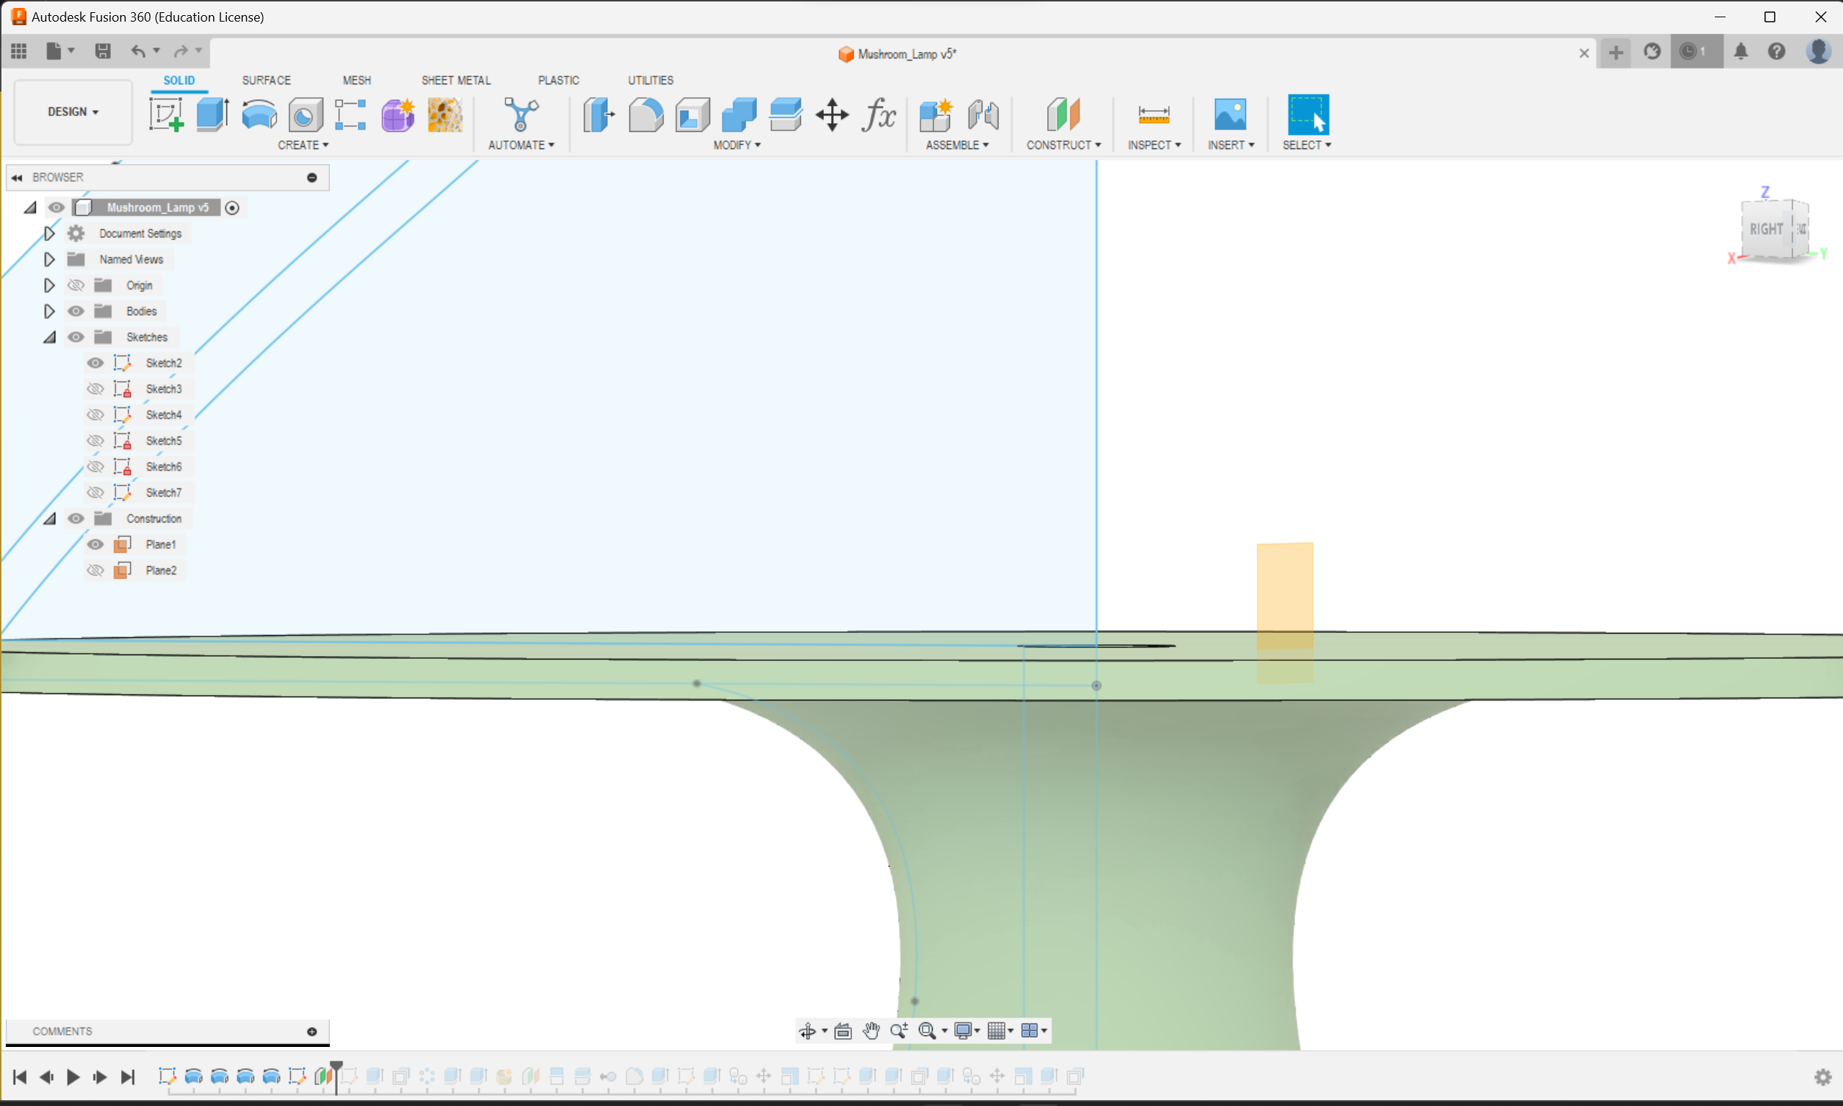
Task: Collapse the BROWSER panel
Action: [17, 176]
